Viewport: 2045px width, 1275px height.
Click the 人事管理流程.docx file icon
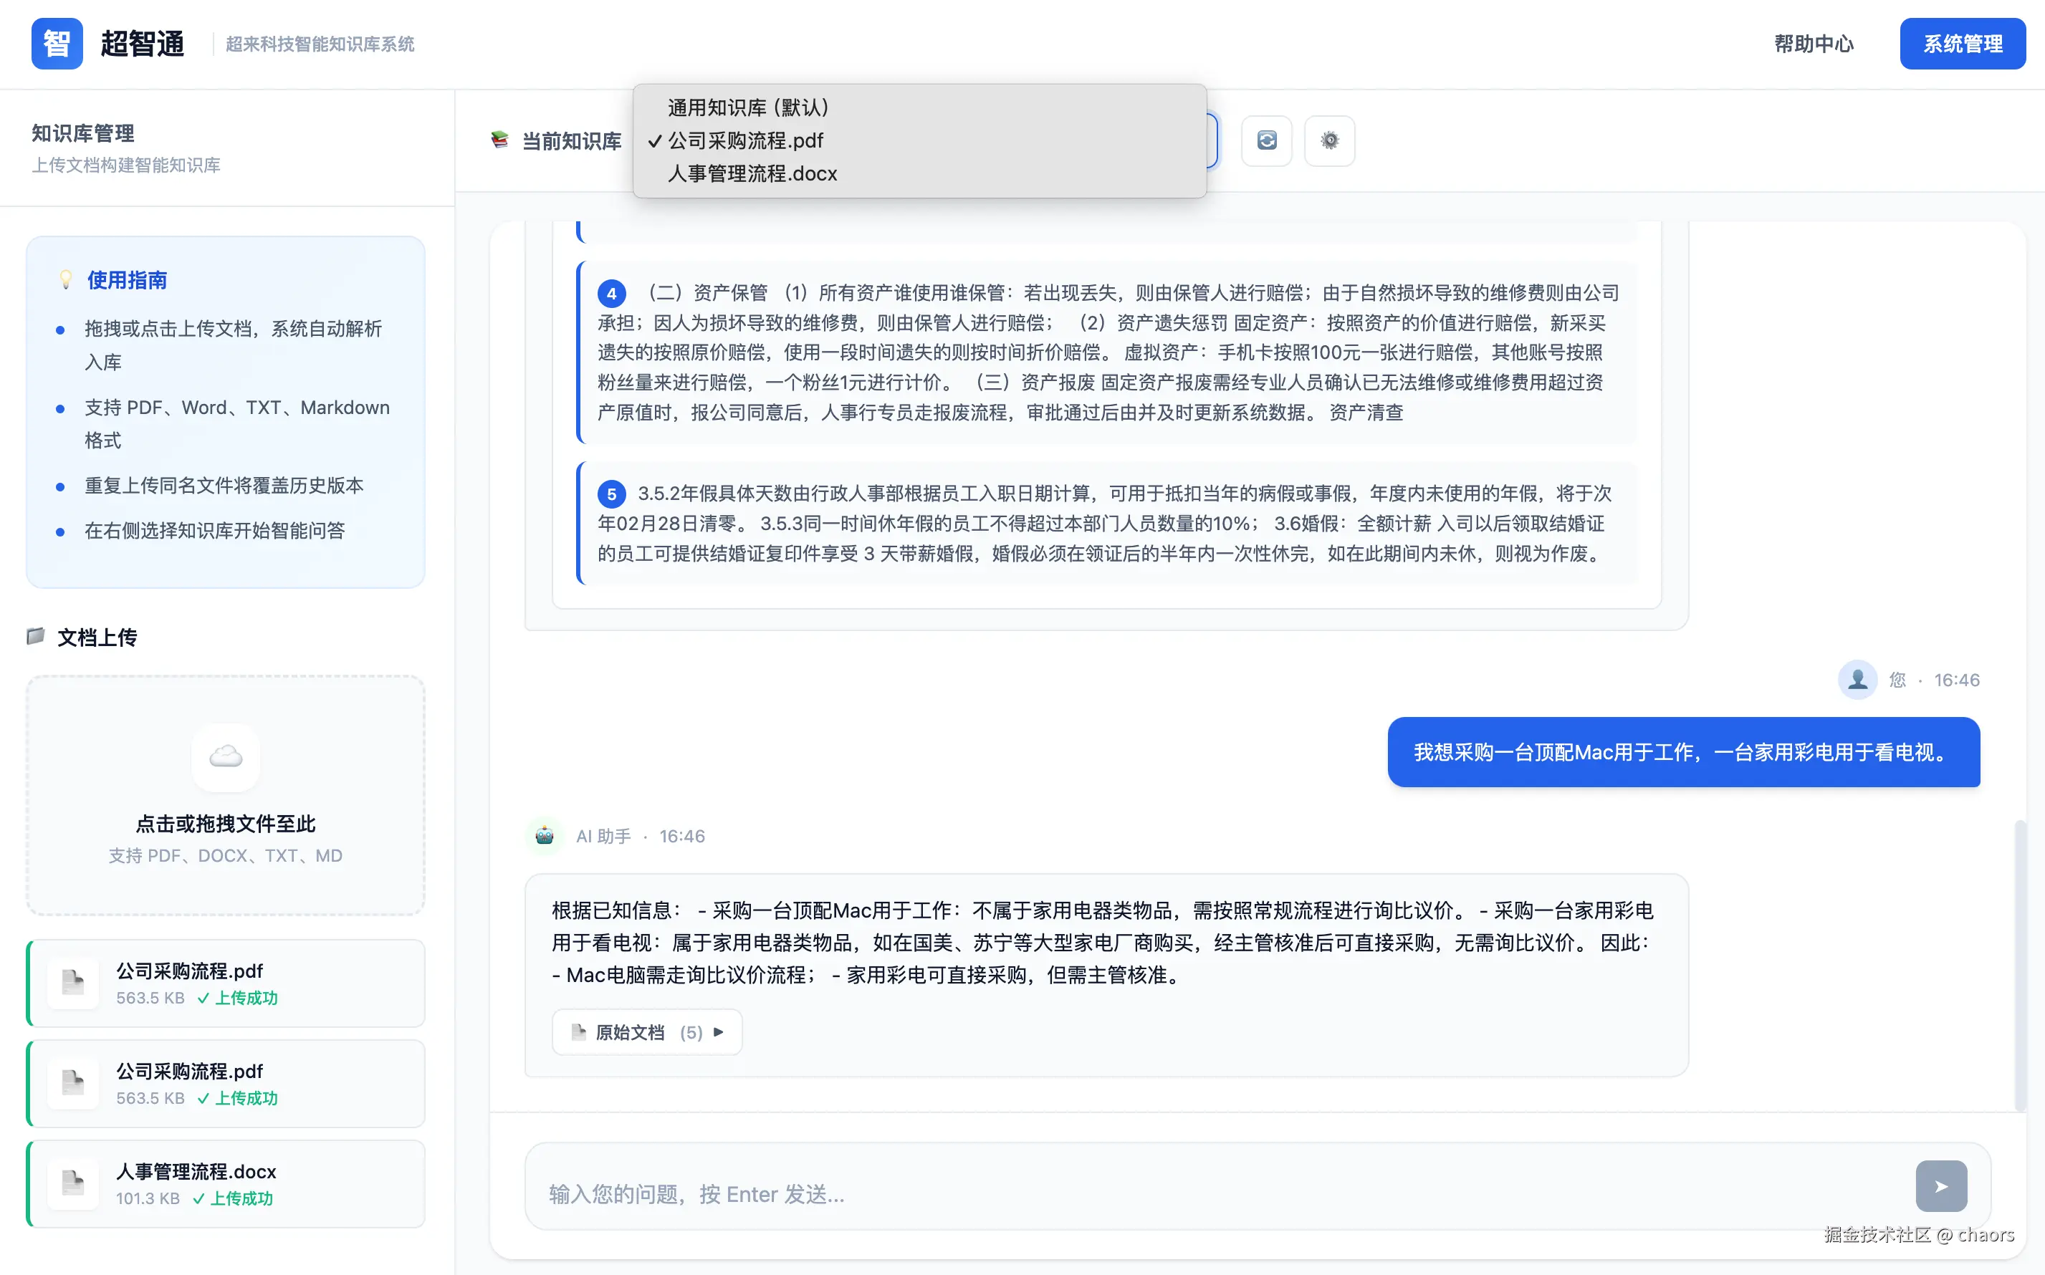pyautogui.click(x=73, y=1183)
